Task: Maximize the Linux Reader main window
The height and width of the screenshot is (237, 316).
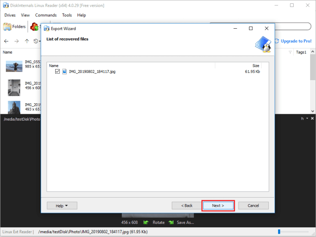Action: [292, 5]
